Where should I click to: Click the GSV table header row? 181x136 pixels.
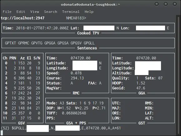[22, 58]
